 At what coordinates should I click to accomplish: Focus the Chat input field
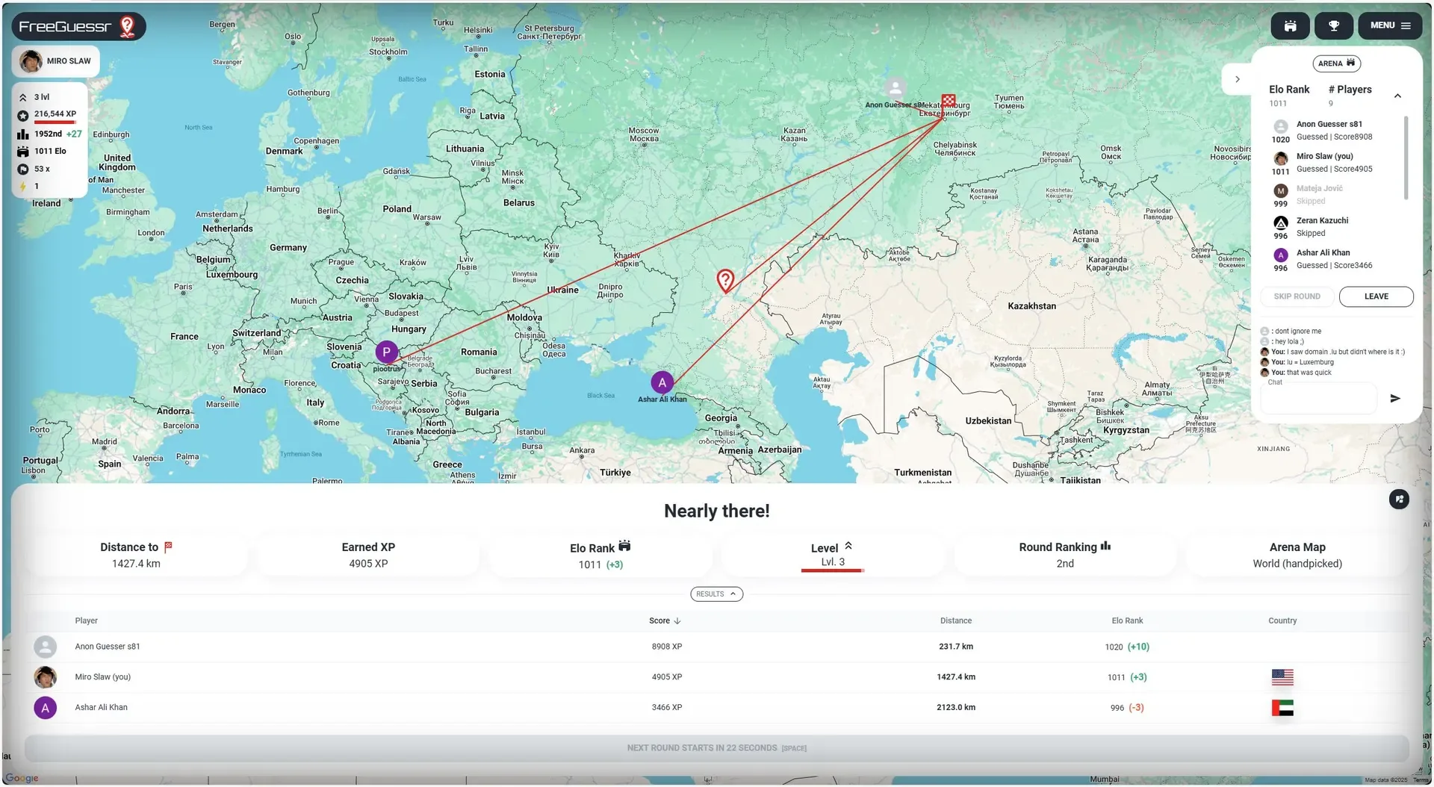(x=1319, y=399)
